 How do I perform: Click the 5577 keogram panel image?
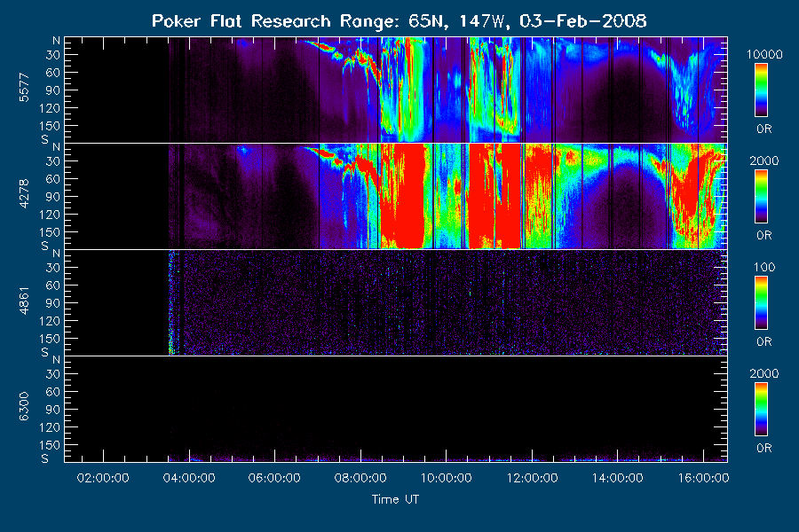(396, 90)
